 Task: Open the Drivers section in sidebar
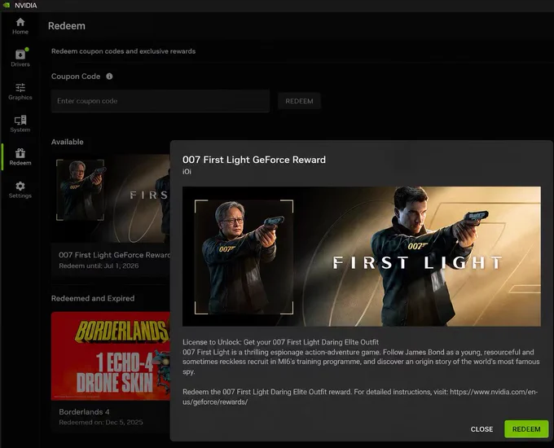(x=20, y=59)
